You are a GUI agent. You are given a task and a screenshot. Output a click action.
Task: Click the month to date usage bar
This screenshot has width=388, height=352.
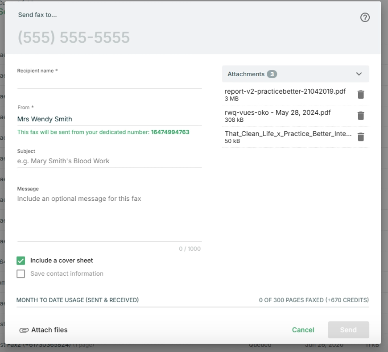tap(193, 307)
